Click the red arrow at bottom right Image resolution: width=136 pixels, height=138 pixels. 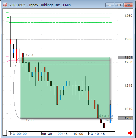pos(130,133)
